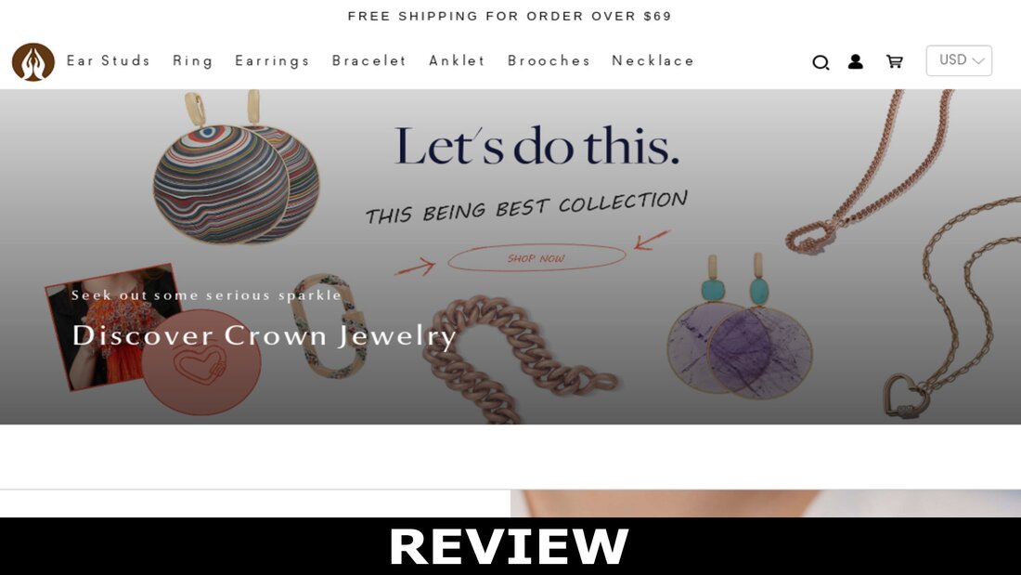Visit the Brooches category
Image resolution: width=1021 pixels, height=575 pixels.
(x=549, y=60)
